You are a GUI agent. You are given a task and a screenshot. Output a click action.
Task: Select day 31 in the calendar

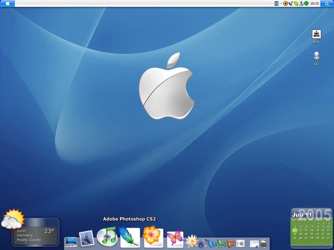(x=328, y=238)
